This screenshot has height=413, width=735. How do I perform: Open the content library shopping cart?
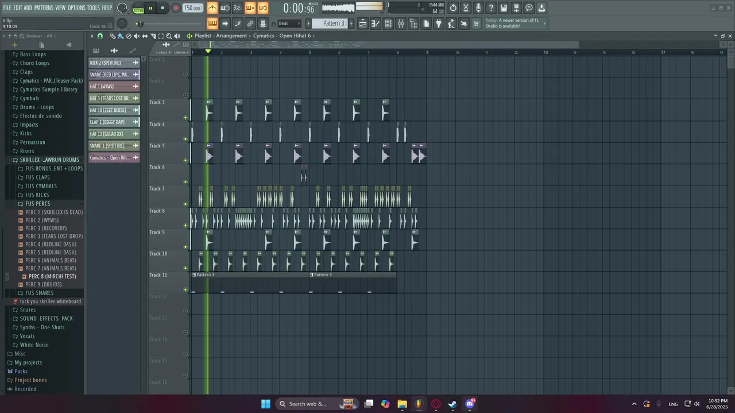pyautogui.click(x=477, y=24)
